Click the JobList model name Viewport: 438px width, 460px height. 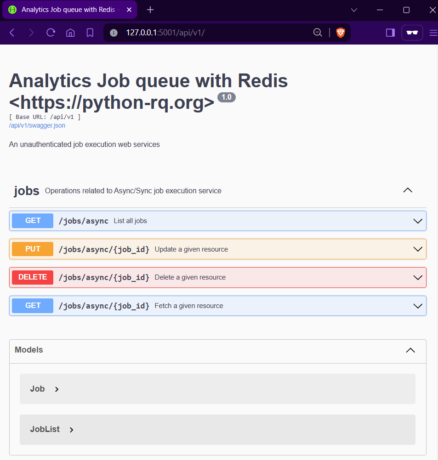45,429
